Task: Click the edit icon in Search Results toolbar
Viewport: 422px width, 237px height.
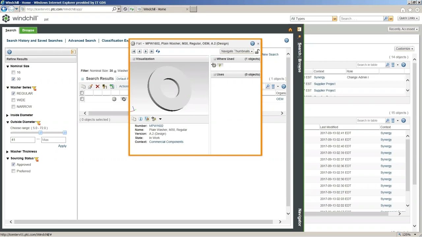Action: [x=90, y=87]
